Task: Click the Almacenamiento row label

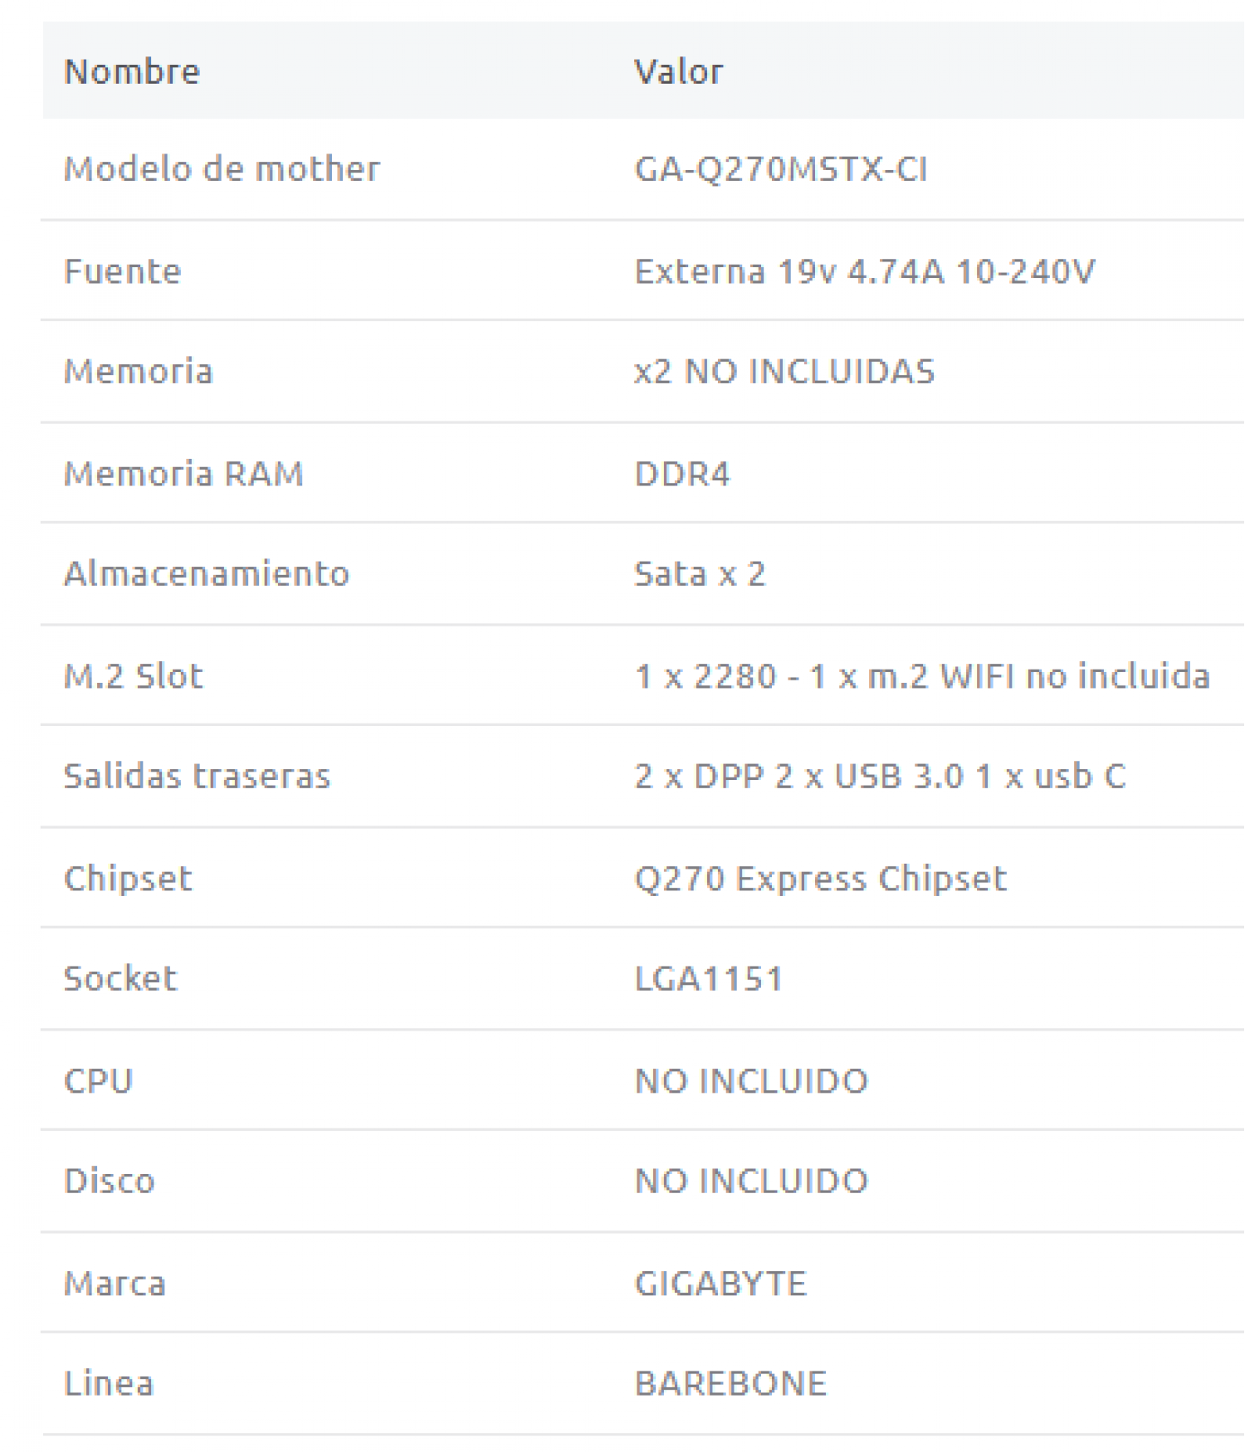Action: click(207, 573)
